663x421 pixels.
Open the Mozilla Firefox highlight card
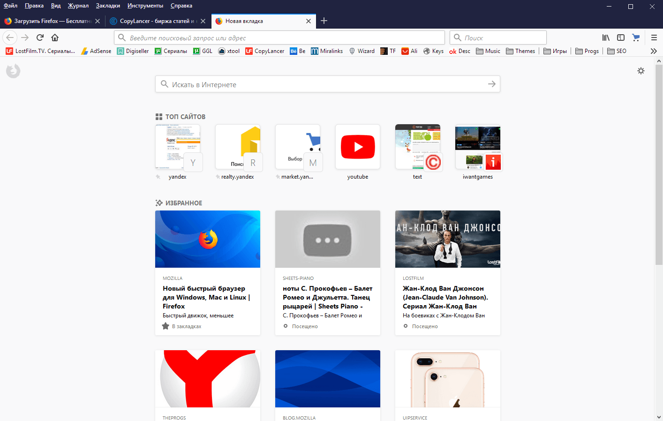pyautogui.click(x=208, y=273)
